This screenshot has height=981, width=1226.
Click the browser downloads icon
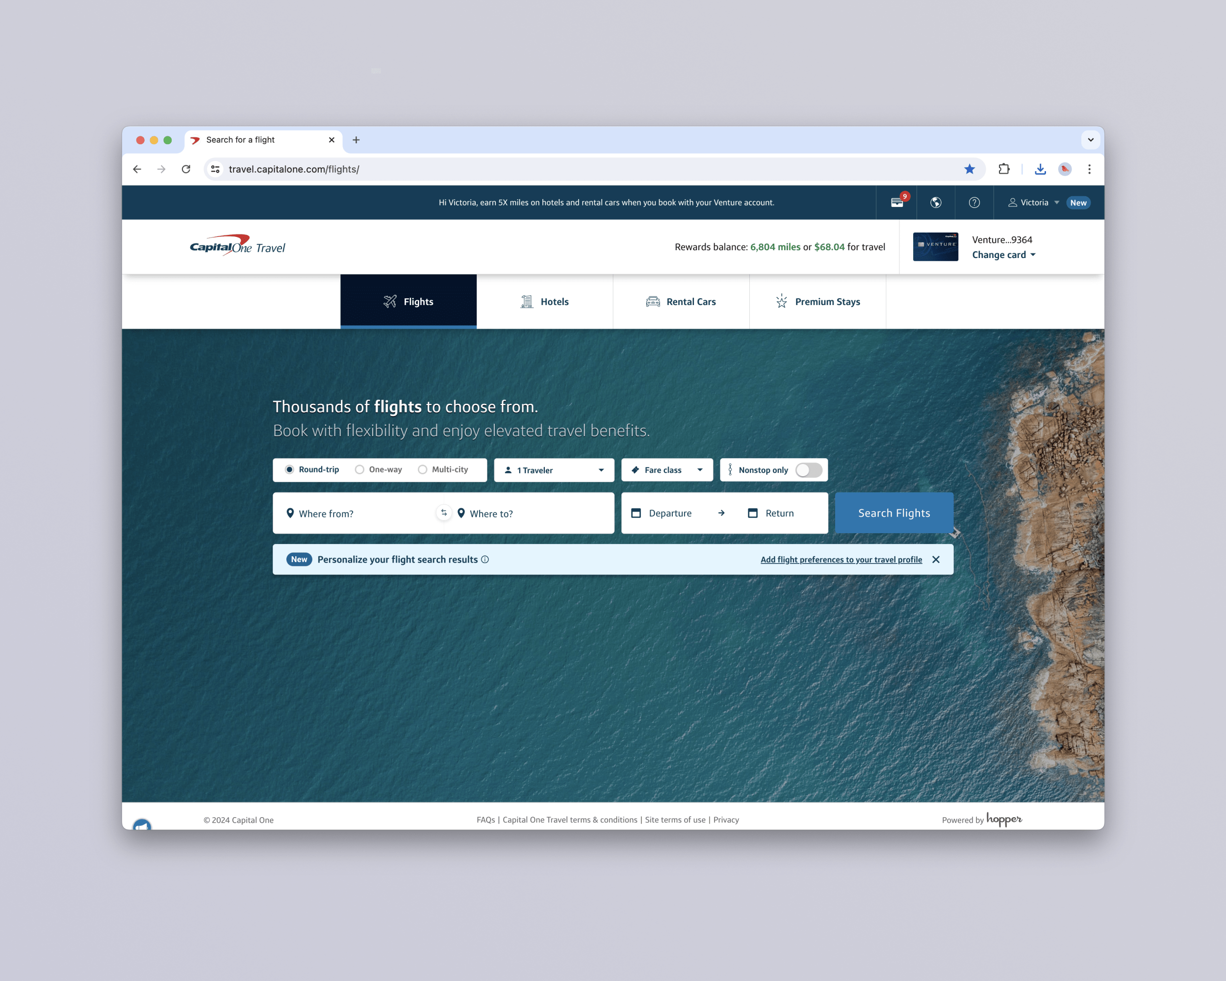1040,169
